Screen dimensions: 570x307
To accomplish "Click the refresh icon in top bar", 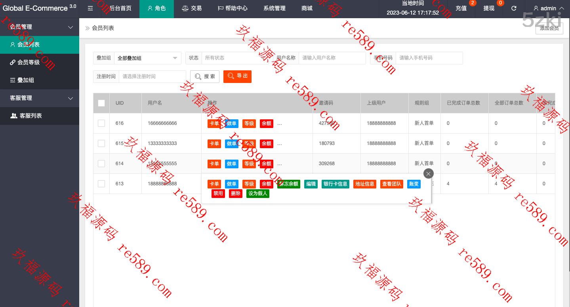I will [514, 8].
